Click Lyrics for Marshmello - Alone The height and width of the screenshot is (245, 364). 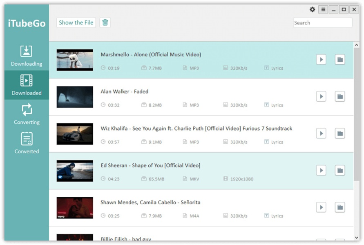277,68
